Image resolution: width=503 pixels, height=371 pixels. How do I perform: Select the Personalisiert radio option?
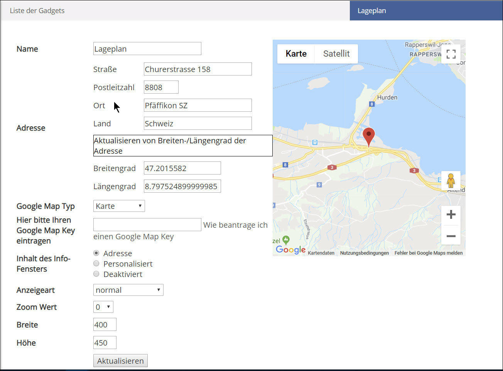pyautogui.click(x=96, y=264)
